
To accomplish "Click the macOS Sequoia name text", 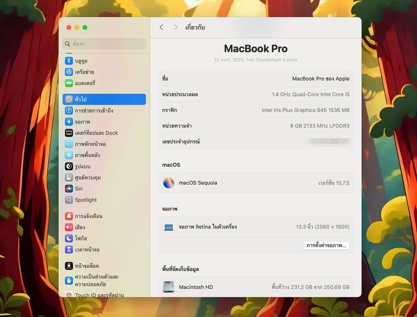I will 198,183.
